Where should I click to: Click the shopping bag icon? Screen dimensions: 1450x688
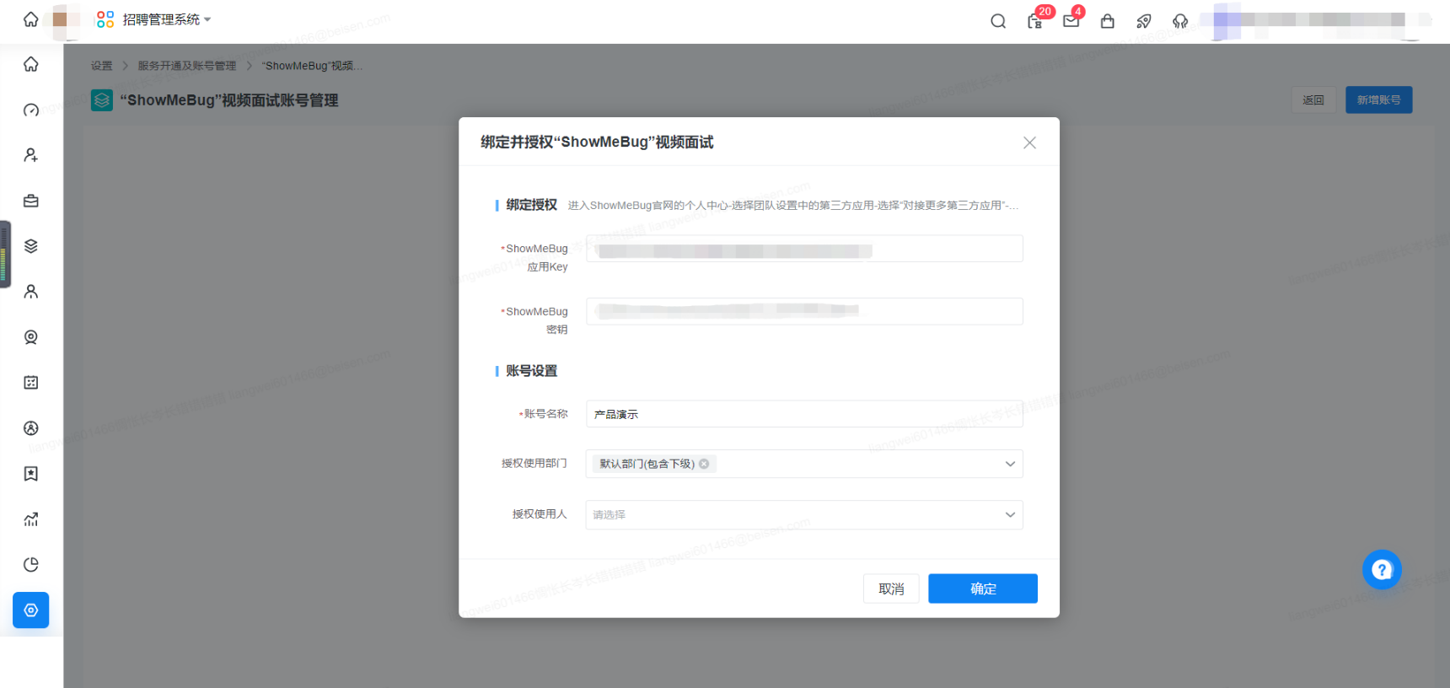1108,21
